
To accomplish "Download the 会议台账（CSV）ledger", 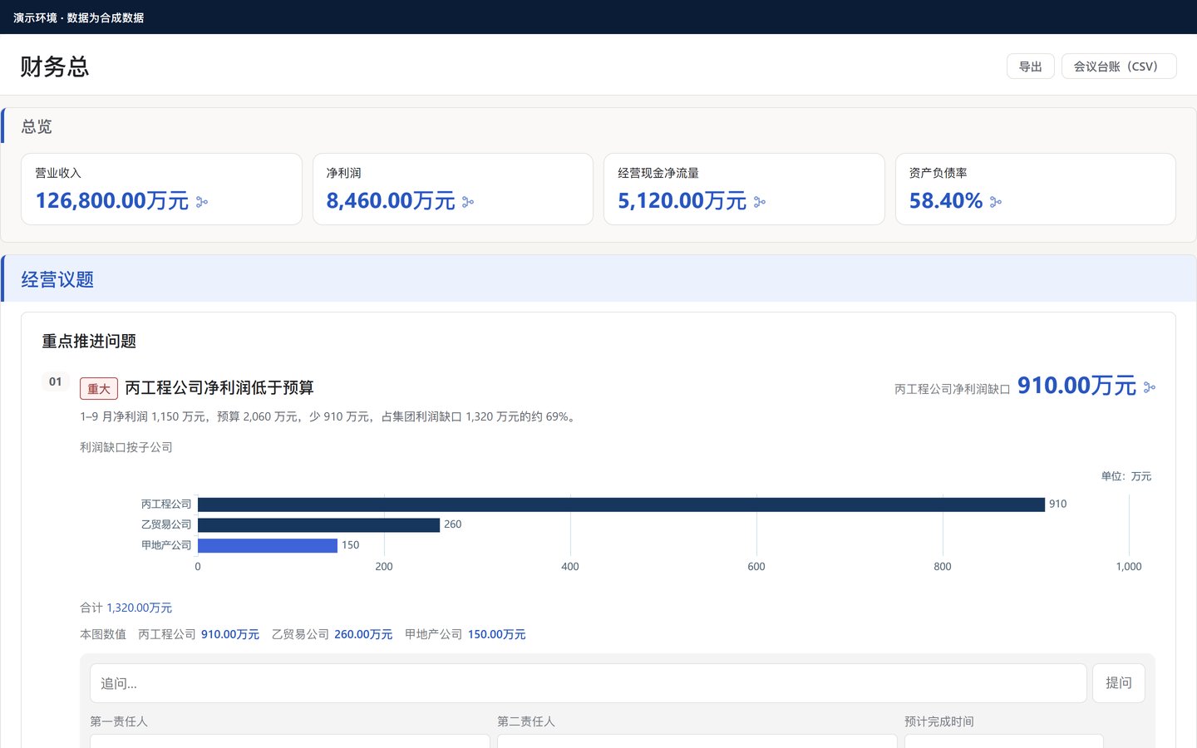I will point(1119,66).
